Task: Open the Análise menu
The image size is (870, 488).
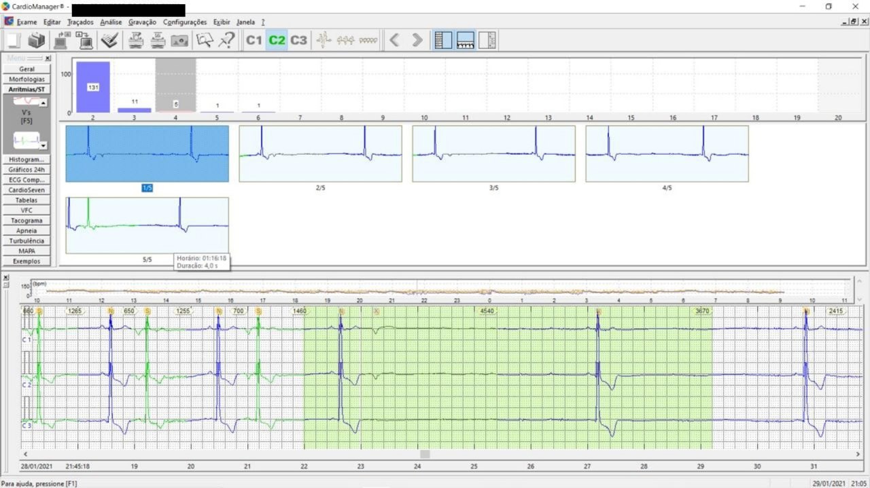Action: point(111,22)
